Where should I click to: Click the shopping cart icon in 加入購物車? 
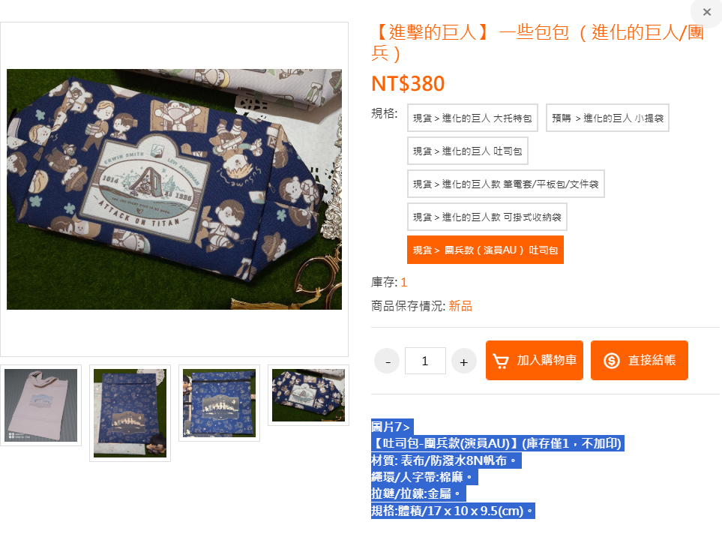[x=501, y=361]
